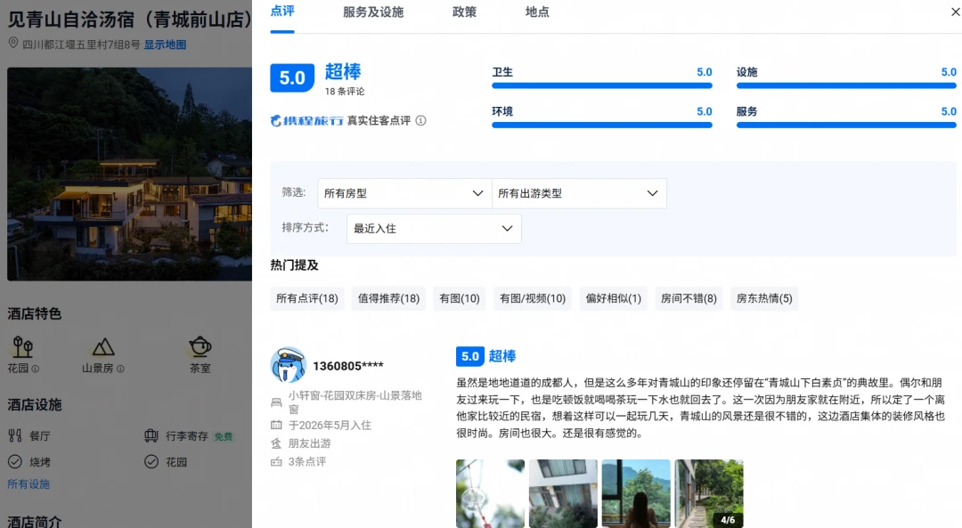The width and height of the screenshot is (962, 528).
Task: Click the 花园 garden feature icon
Action: coord(22,347)
